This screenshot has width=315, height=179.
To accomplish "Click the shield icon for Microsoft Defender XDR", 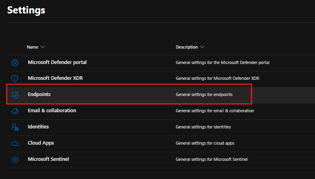I will [x=15, y=78].
